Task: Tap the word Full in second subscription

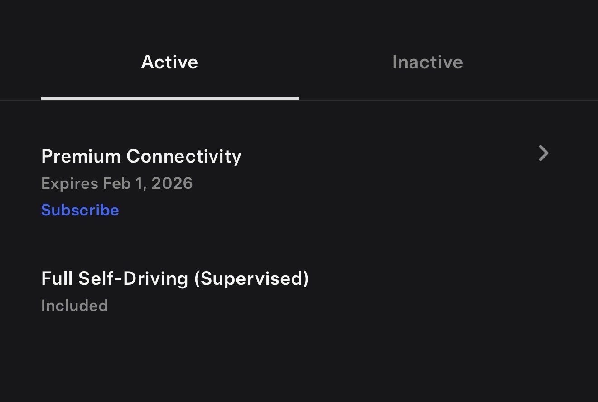Action: [57, 278]
